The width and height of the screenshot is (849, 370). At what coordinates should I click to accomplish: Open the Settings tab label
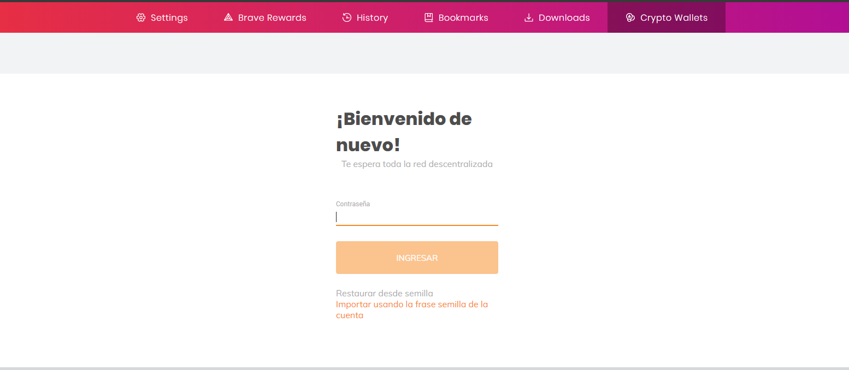pos(169,17)
